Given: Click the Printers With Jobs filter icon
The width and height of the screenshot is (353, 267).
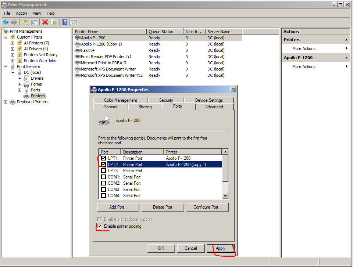Looking at the screenshot, I should coord(20,61).
